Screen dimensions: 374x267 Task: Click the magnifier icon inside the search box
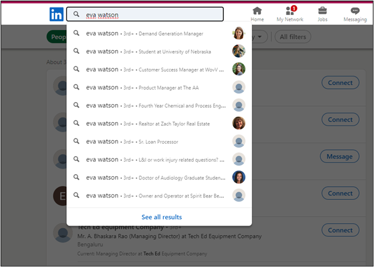point(76,14)
